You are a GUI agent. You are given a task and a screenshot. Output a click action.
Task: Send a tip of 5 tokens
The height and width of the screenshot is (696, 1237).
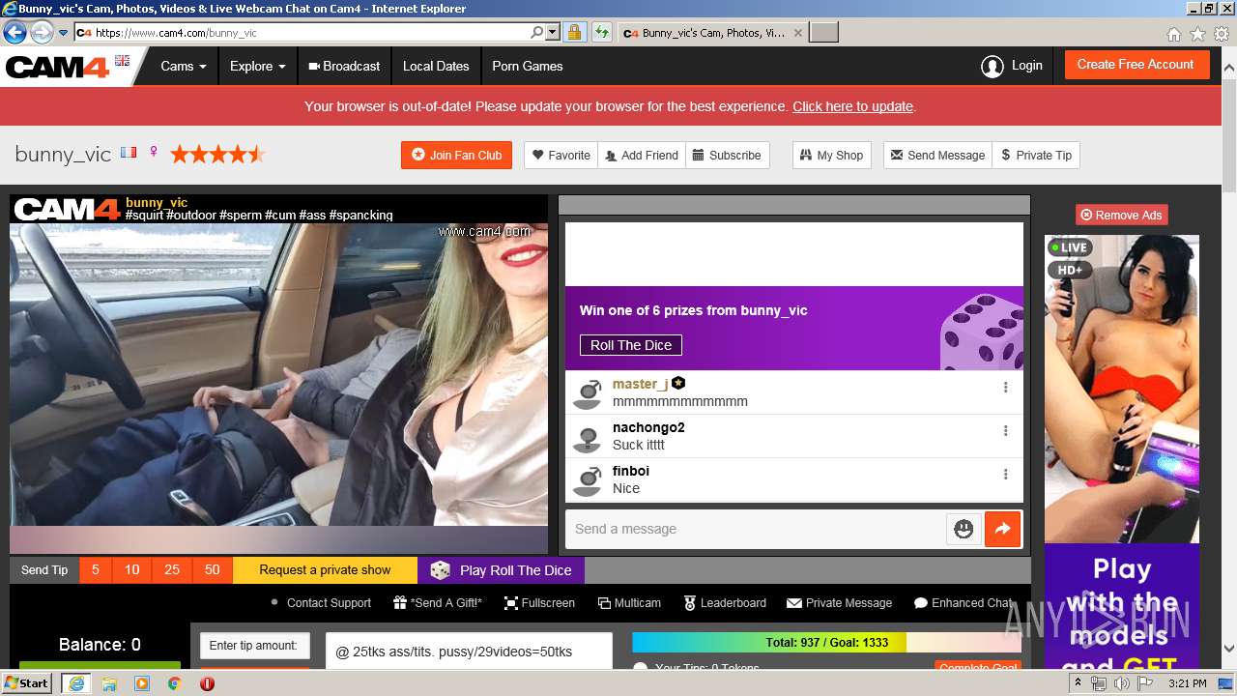tap(96, 570)
